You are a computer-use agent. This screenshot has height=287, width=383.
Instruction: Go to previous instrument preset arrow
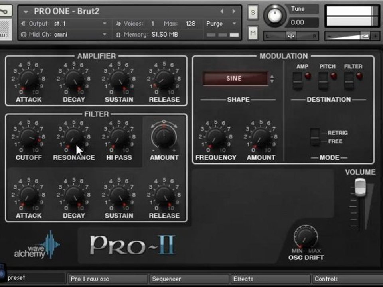coord(222,11)
